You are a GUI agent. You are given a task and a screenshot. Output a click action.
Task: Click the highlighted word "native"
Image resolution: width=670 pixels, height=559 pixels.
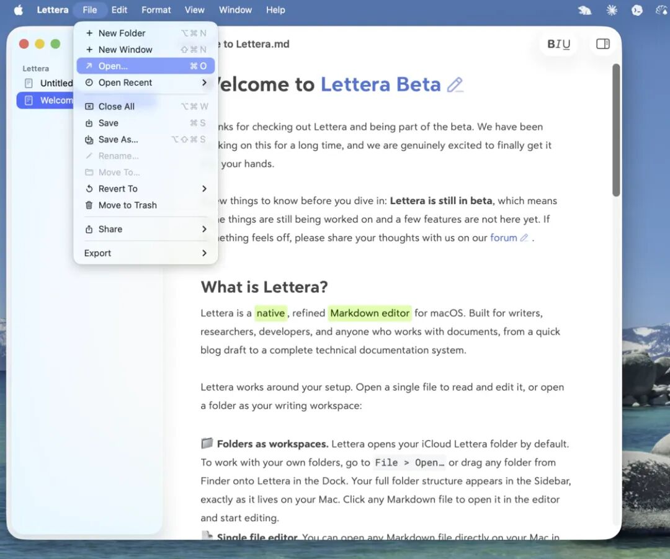pos(270,313)
